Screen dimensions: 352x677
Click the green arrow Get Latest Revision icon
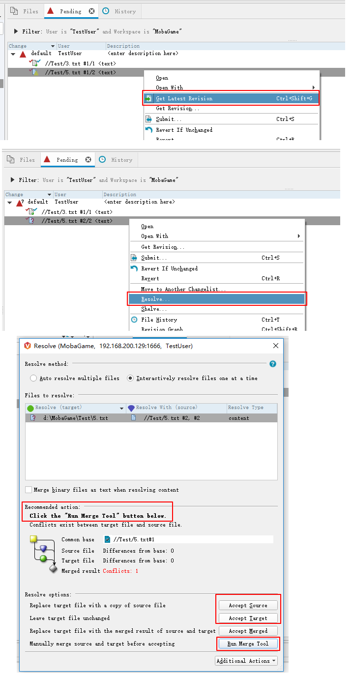tap(148, 98)
